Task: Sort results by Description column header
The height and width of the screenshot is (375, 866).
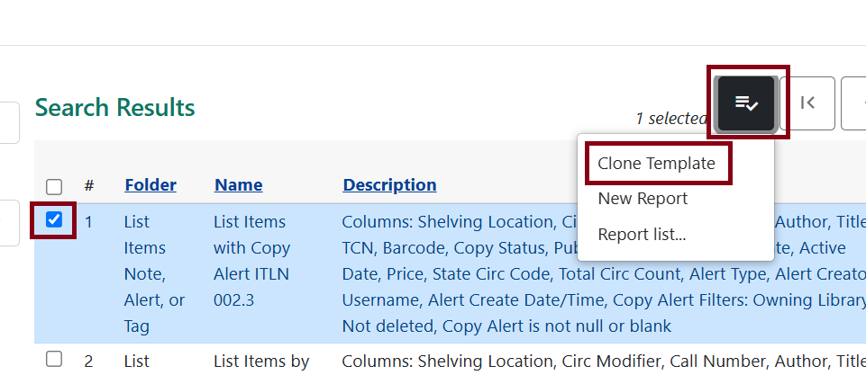Action: (x=389, y=185)
